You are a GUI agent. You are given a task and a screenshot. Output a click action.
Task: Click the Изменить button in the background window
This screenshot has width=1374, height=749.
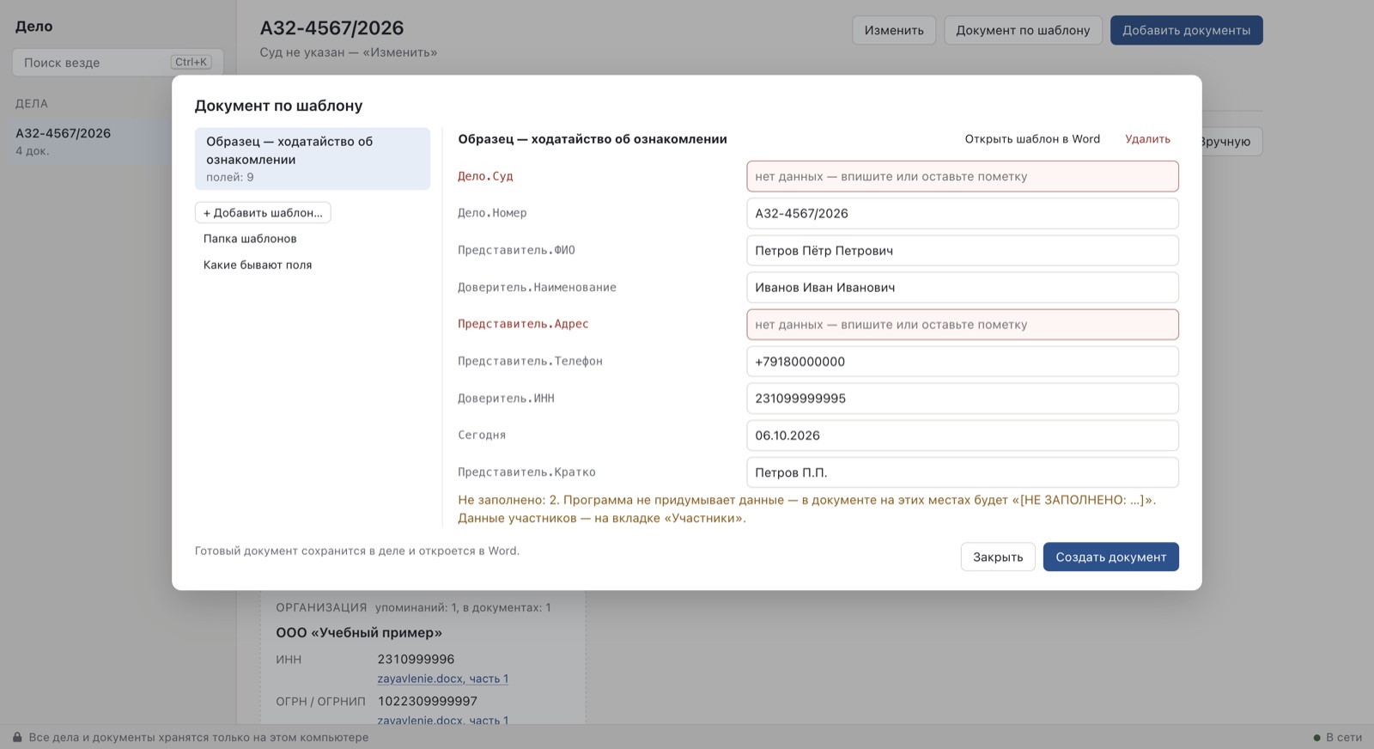coord(894,30)
